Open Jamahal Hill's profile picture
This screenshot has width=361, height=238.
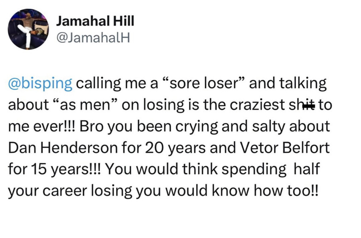pos(28,29)
